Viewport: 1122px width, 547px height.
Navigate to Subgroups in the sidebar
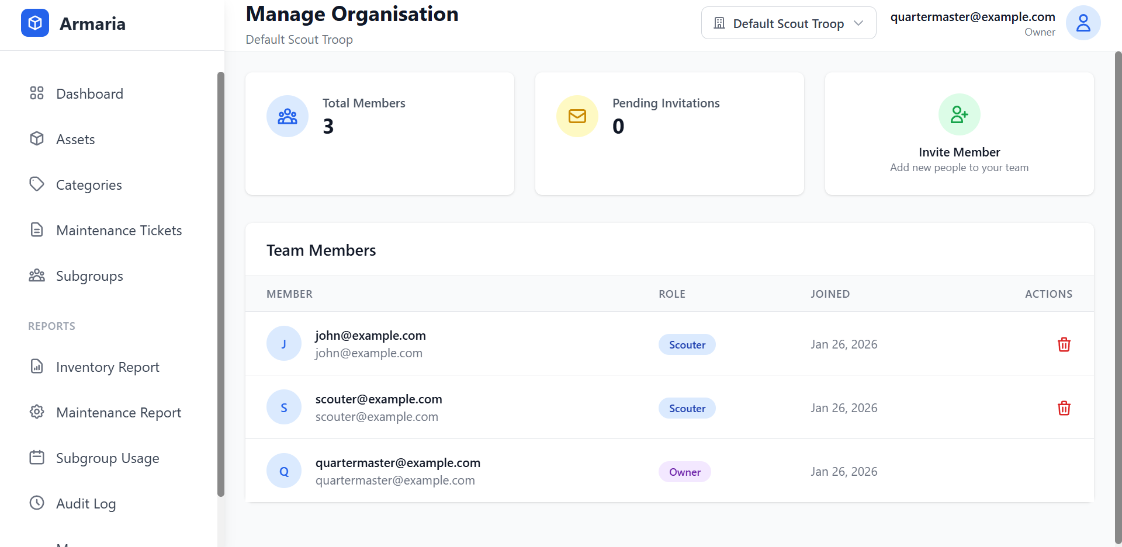[89, 276]
